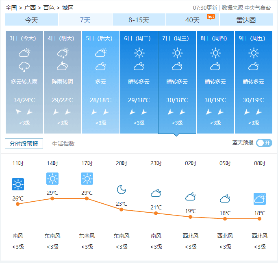
Task: Click the 28/18℃ temperature text
Action: (x=101, y=100)
